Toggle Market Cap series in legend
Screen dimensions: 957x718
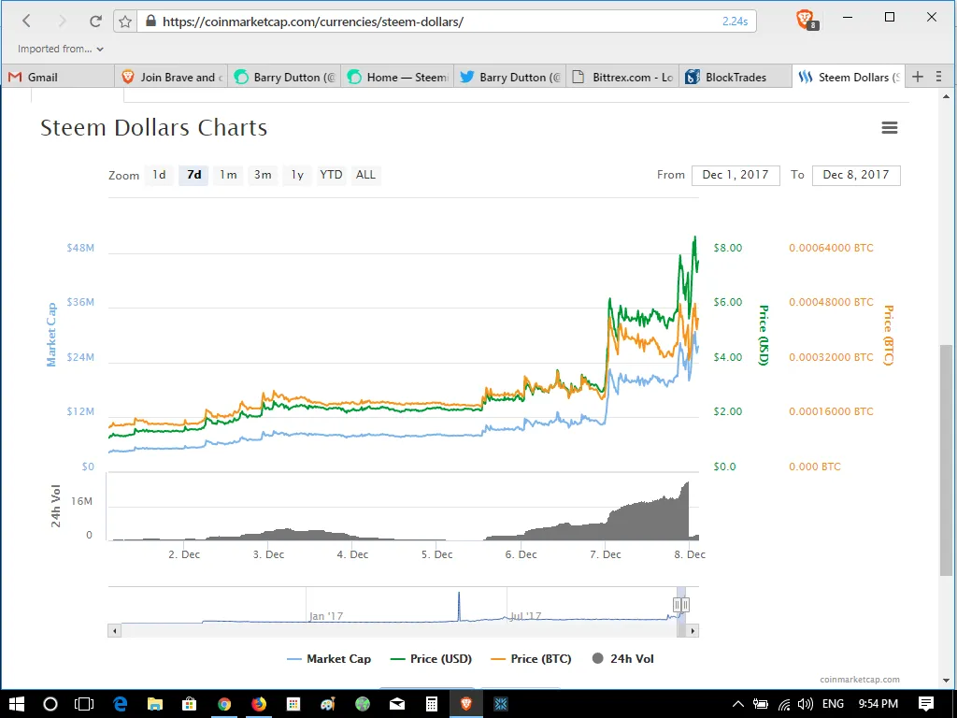[x=329, y=659]
